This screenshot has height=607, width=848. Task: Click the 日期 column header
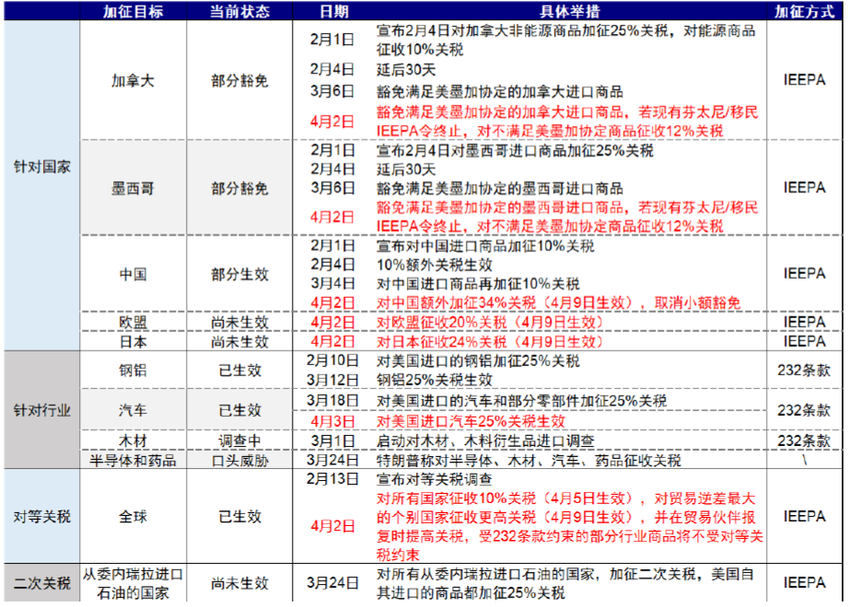tap(333, 11)
